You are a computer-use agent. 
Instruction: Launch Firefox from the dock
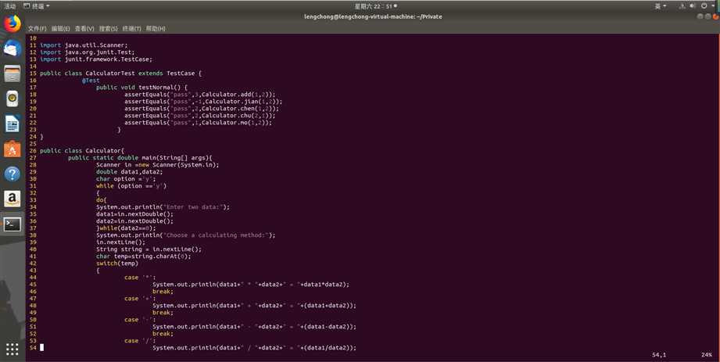click(x=13, y=23)
